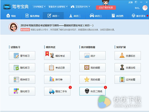The image size is (149, 112).
Task: Open 我的错题 wrong questions
Action: [92, 67]
